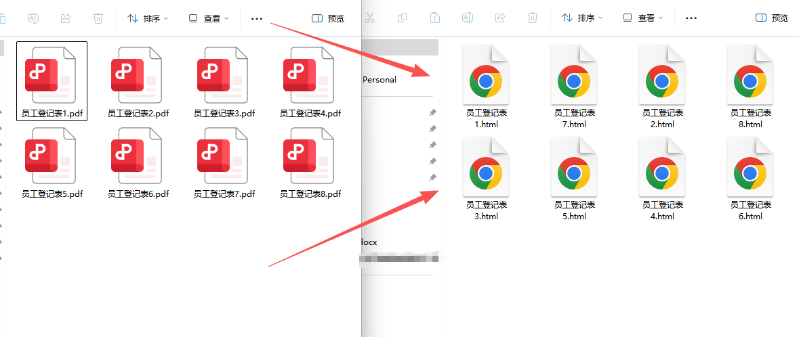Viewport: 799px width, 337px height.
Task: Click the file name text 员工登记表 8.html
Action: (750, 118)
